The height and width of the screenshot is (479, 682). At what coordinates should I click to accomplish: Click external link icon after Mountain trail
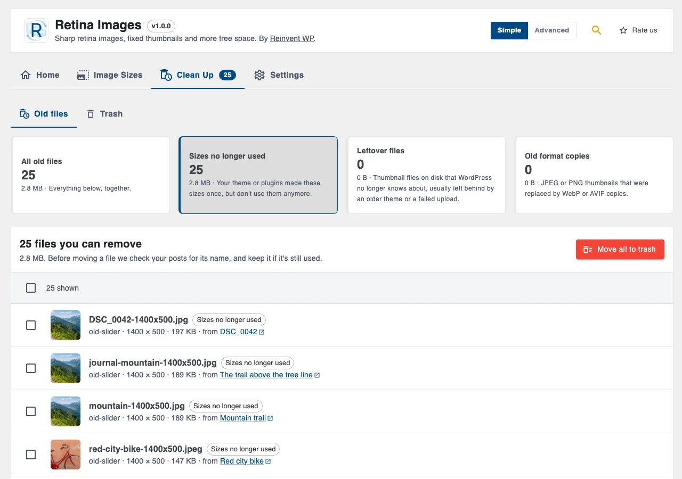point(270,418)
